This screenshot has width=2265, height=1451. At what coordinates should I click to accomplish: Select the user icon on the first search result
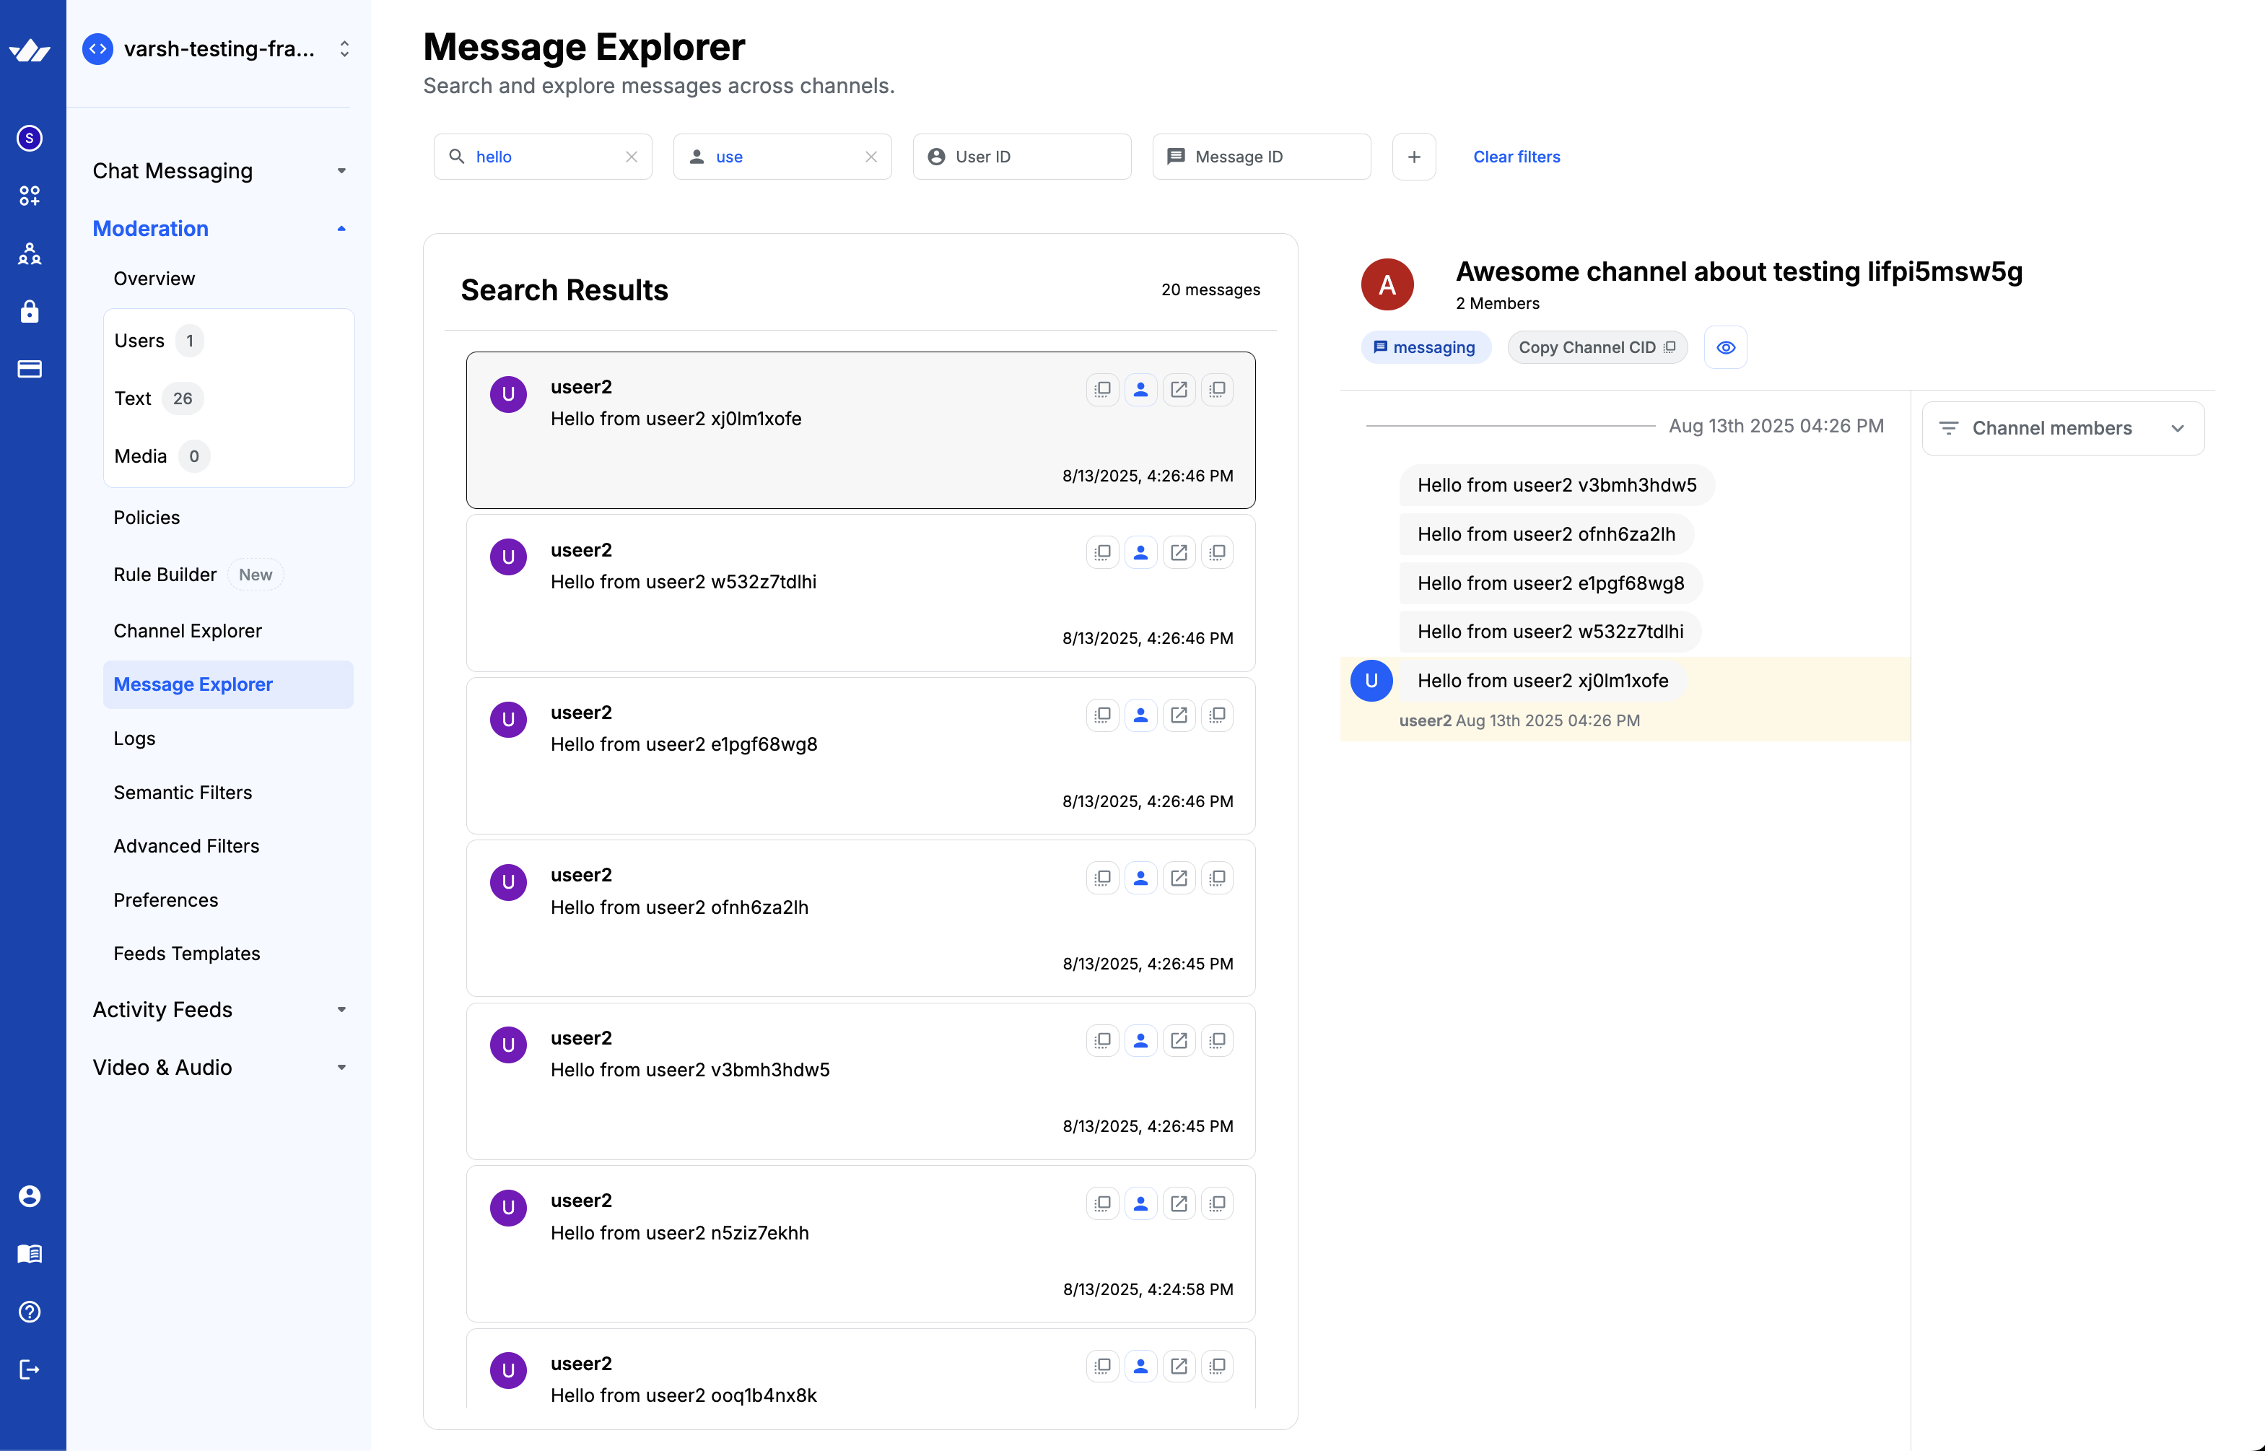click(x=1140, y=389)
